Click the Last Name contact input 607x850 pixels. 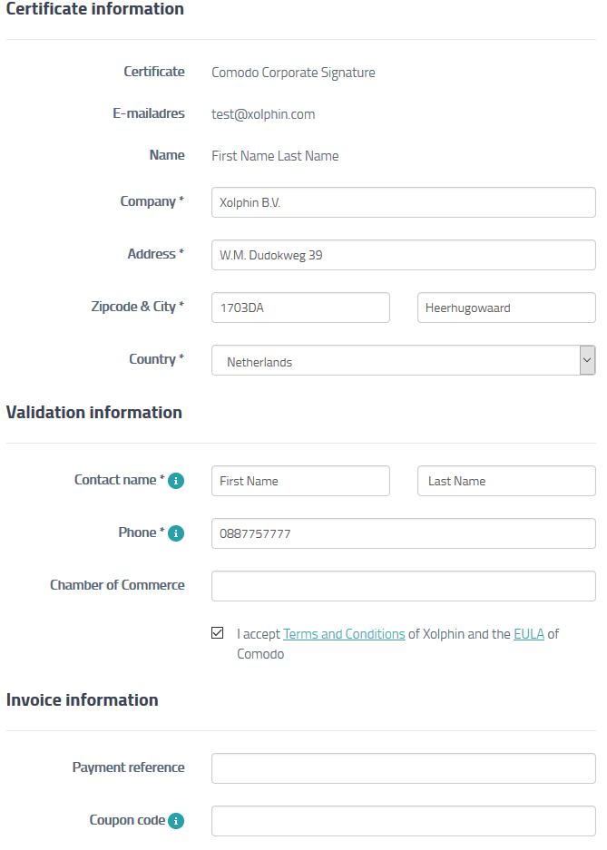[x=505, y=481]
